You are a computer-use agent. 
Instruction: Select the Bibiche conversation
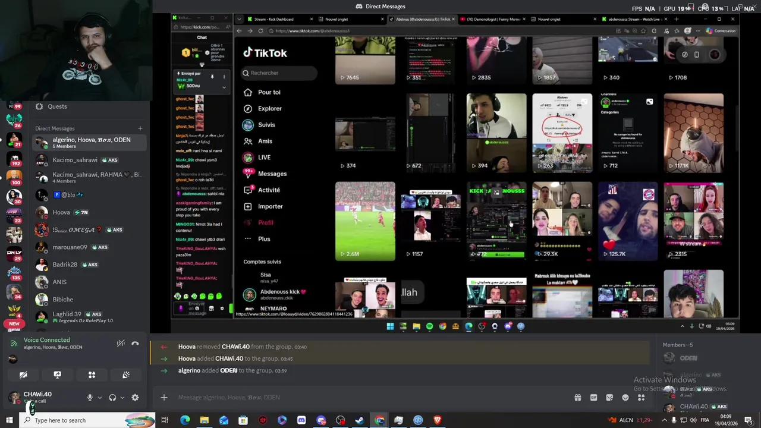point(89,299)
